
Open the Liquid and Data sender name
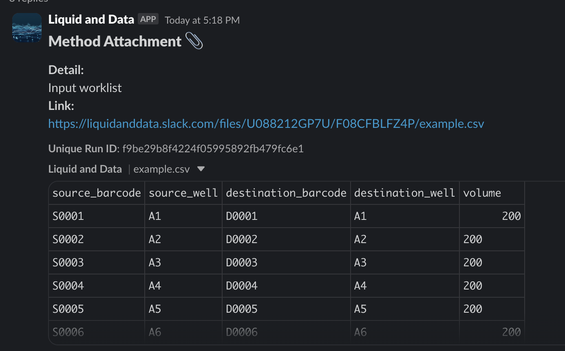pyautogui.click(x=91, y=19)
